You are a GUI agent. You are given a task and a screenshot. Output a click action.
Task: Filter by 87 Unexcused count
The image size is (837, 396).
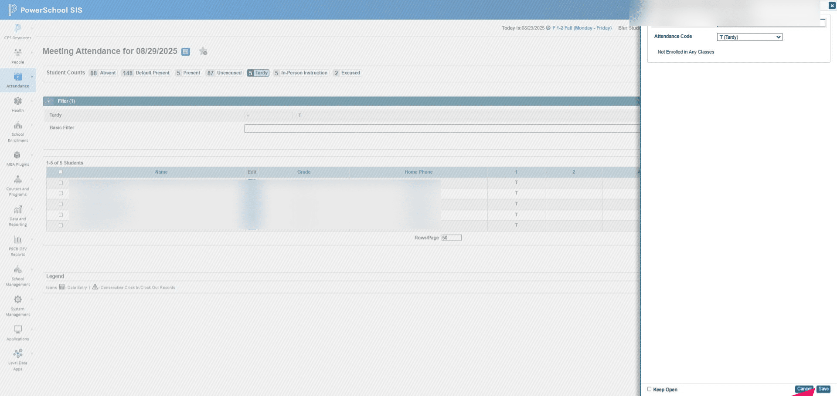click(225, 73)
